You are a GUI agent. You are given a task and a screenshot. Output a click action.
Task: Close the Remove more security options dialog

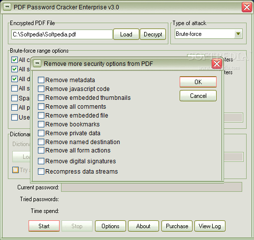(217, 63)
